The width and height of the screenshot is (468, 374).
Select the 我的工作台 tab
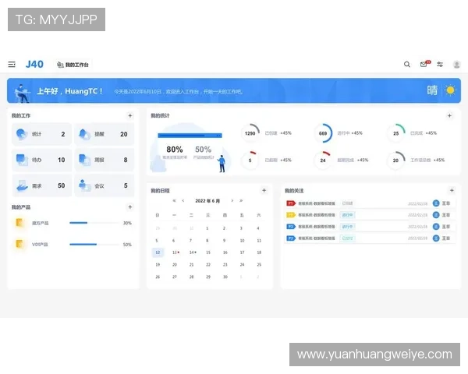click(73, 65)
